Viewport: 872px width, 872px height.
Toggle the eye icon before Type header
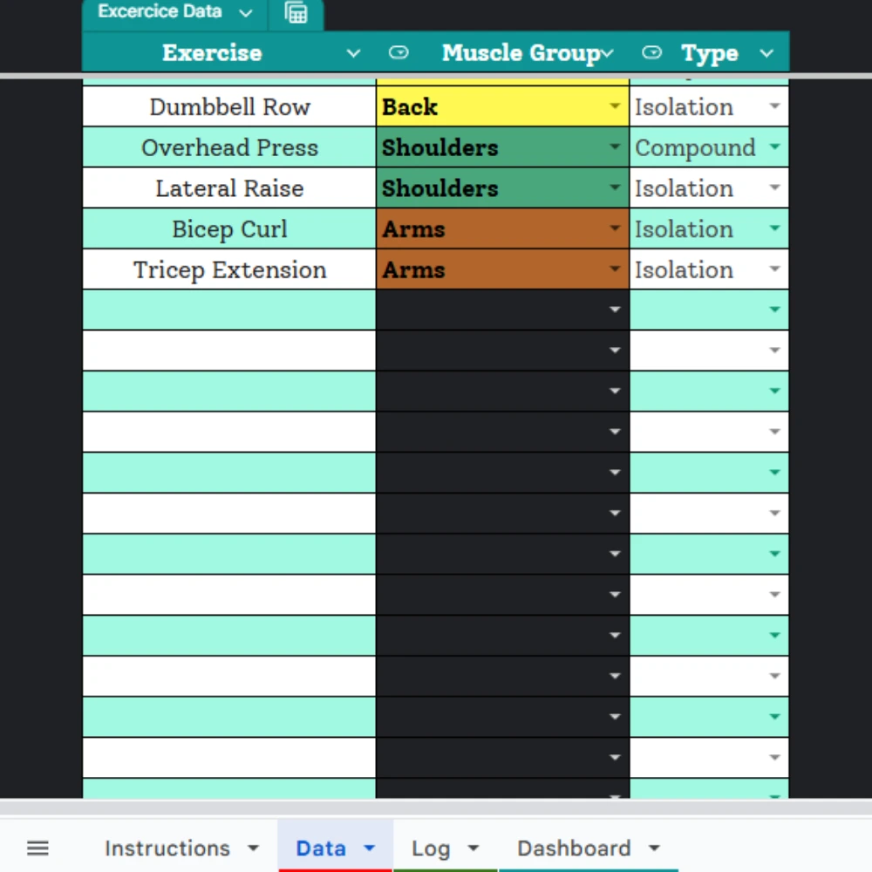tap(651, 53)
